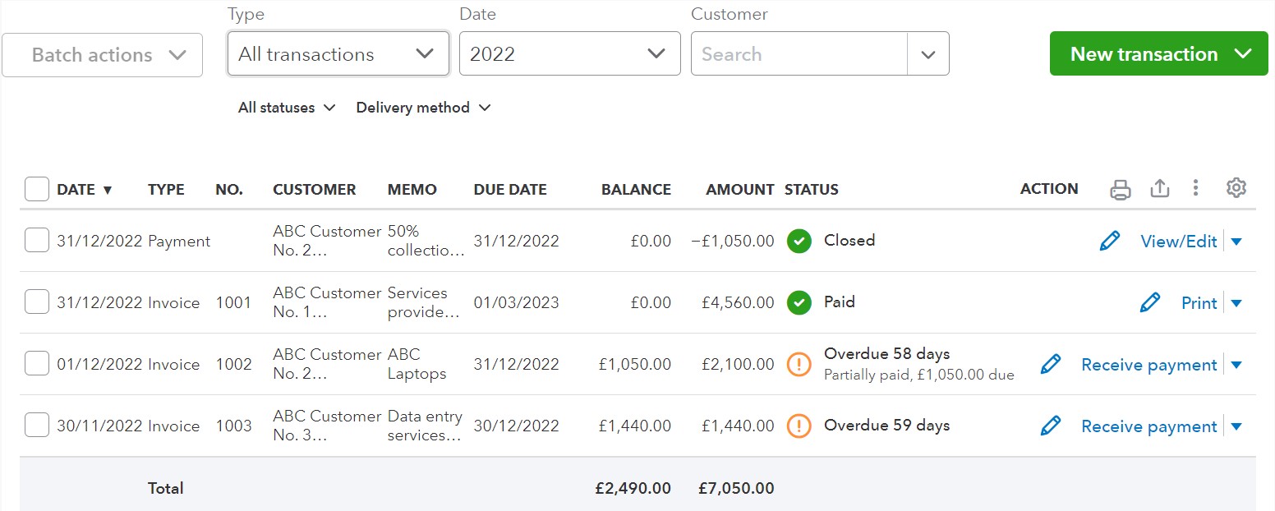Screen dimensions: 1275x511
Task: Click the Customer search input field
Action: (x=799, y=54)
